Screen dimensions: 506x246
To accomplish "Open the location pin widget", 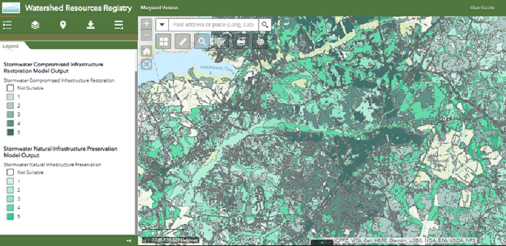I will [x=63, y=25].
